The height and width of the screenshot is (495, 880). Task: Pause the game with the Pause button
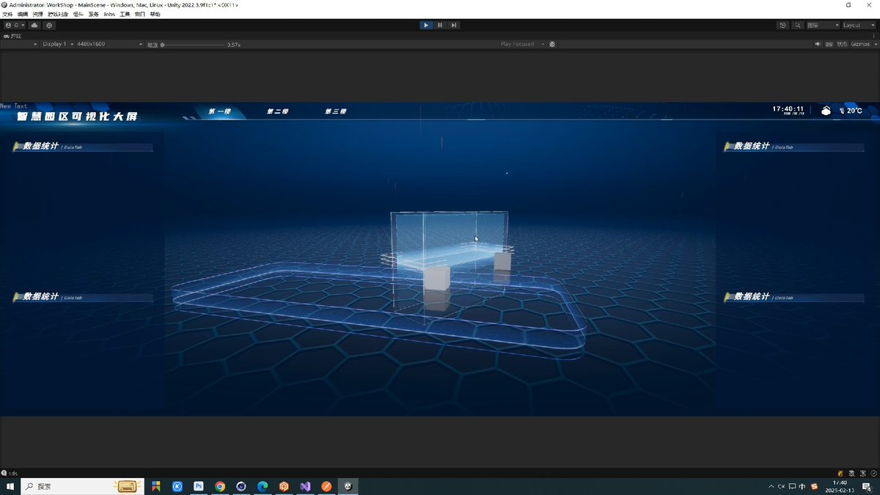tap(440, 25)
